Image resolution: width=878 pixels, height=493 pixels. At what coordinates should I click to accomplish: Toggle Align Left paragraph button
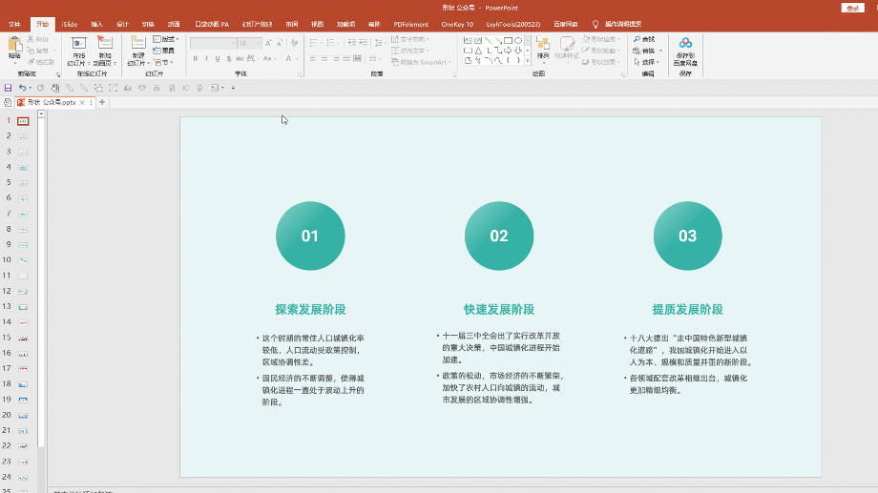pyautogui.click(x=313, y=59)
